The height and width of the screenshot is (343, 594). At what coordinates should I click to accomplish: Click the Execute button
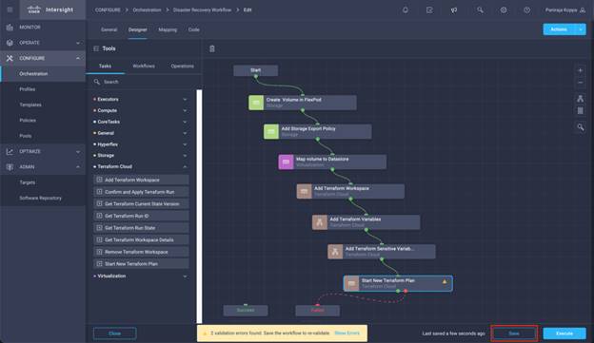coord(564,333)
